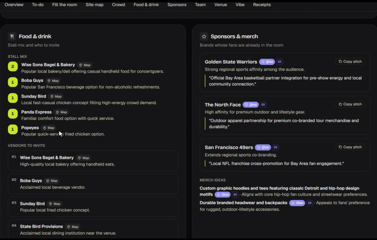Open the Team tab
The width and height of the screenshot is (377, 240).
pos(200,5)
